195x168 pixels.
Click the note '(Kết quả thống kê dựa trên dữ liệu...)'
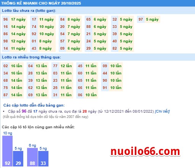point(45,117)
